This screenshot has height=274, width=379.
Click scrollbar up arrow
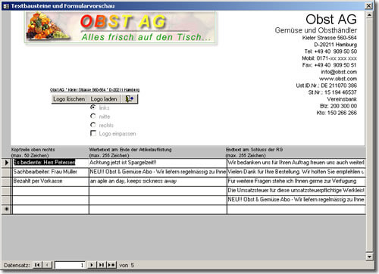(x=369, y=15)
